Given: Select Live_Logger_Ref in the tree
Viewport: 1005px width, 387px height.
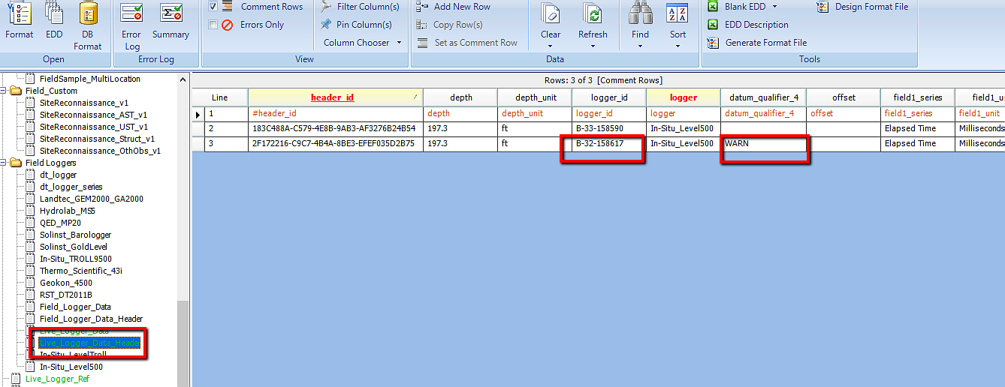Looking at the screenshot, I should tap(57, 379).
